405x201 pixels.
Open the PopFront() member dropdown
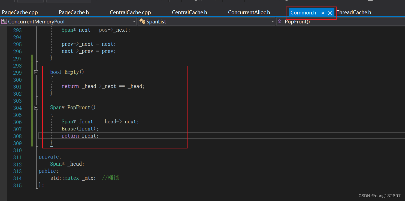coord(341,22)
